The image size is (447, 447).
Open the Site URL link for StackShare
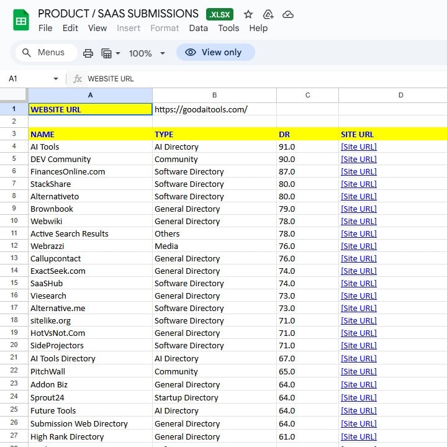pyautogui.click(x=359, y=184)
